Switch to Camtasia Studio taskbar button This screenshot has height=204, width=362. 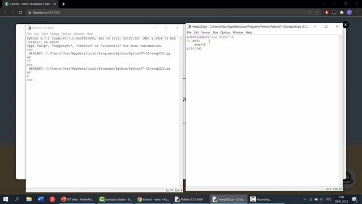pyautogui.click(x=115, y=199)
